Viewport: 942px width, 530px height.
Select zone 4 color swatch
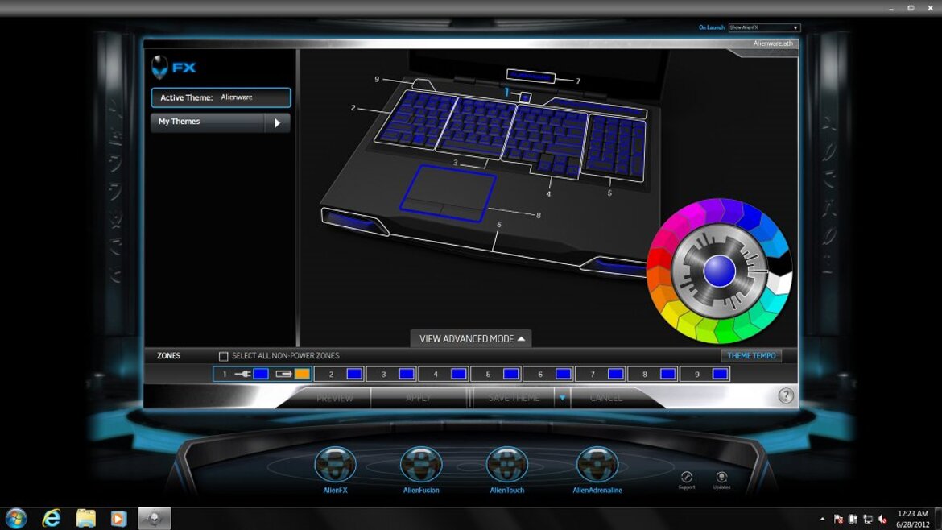tap(459, 374)
